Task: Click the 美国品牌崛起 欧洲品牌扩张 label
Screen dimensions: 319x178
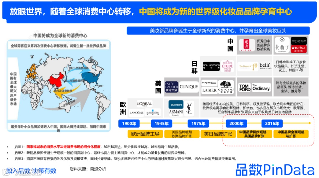Action: [x=182, y=134]
